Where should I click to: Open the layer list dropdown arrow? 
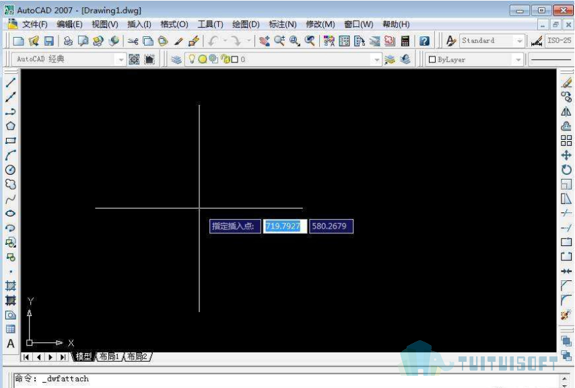(x=376, y=59)
